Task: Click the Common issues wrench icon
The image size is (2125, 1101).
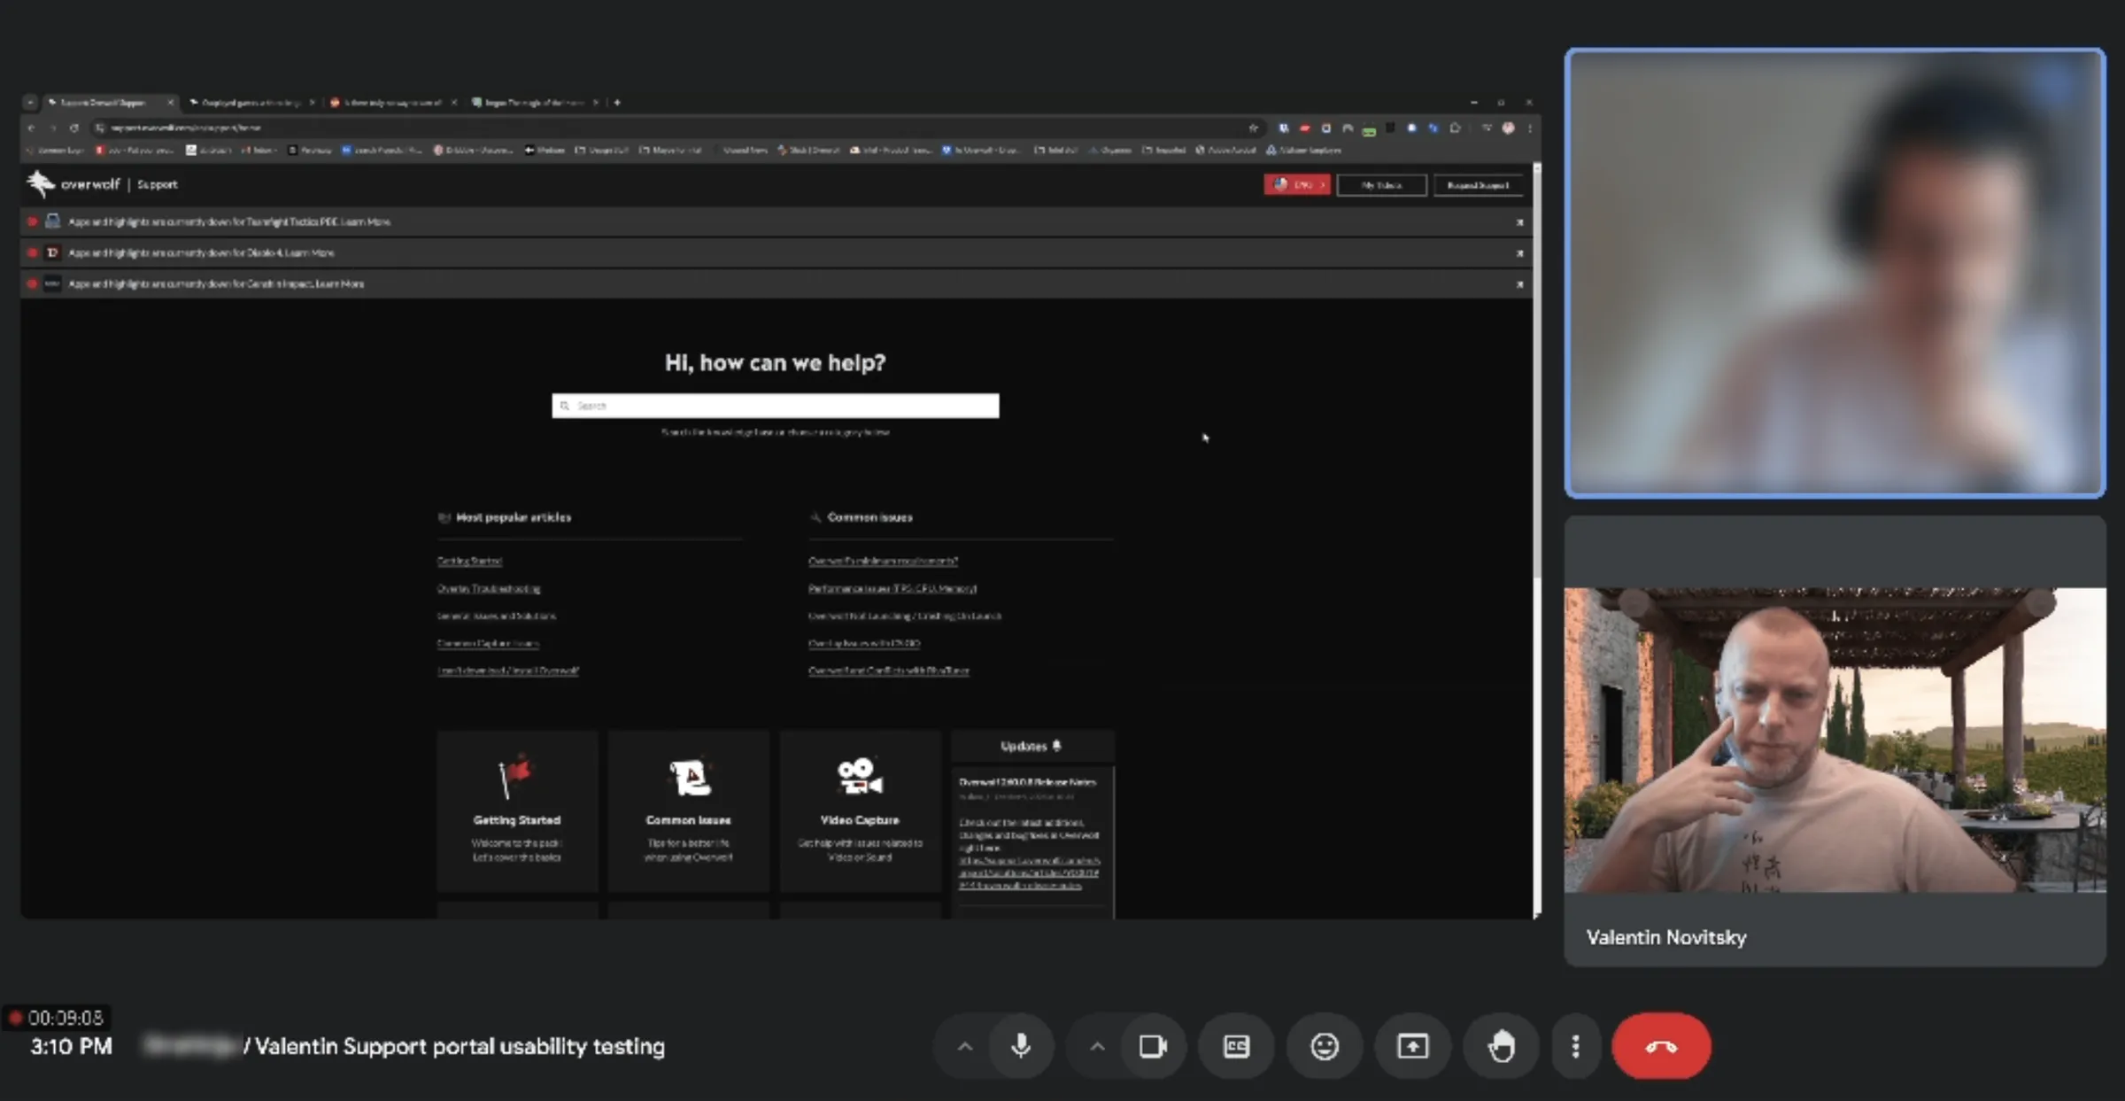Action: click(815, 517)
